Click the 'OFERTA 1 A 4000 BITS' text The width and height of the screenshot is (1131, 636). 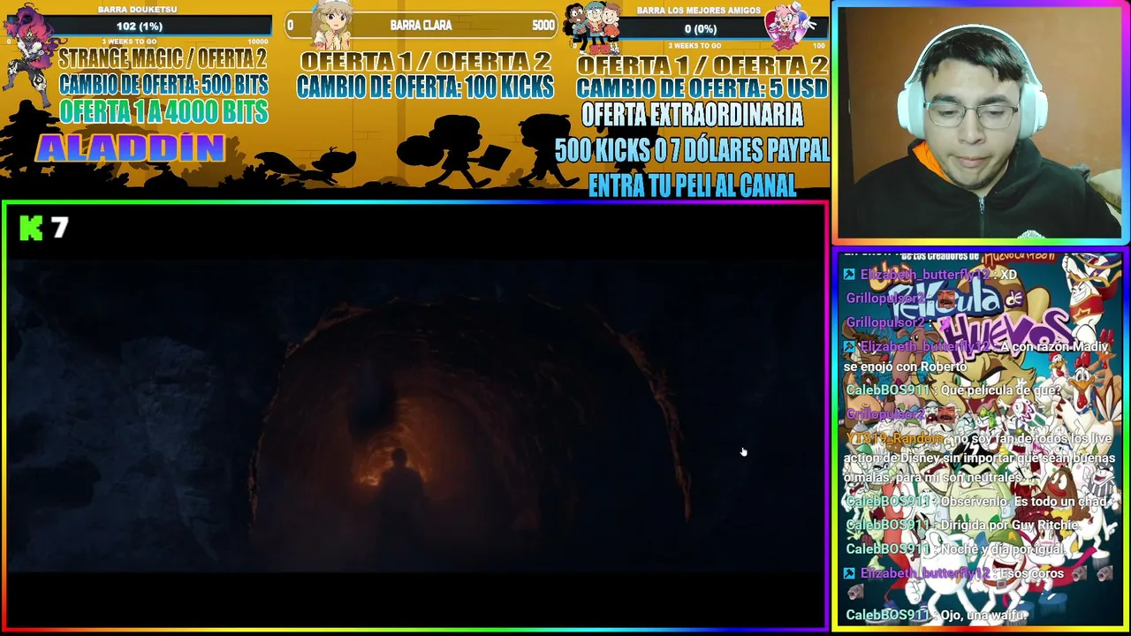[x=163, y=111]
